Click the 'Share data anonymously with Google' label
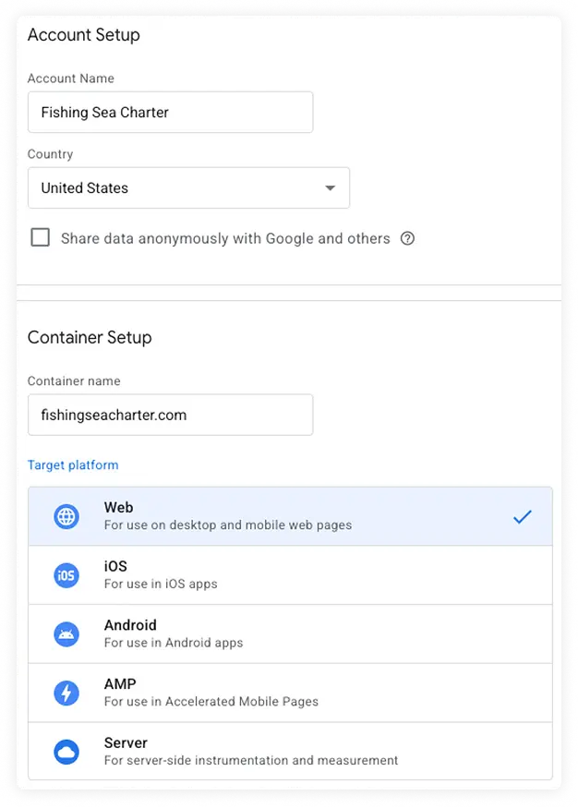Viewport: 578px width, 808px height. click(x=225, y=238)
